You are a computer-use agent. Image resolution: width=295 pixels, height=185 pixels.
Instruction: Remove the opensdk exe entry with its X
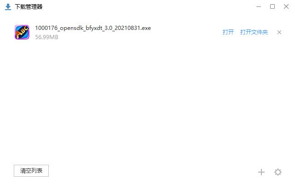279,32
